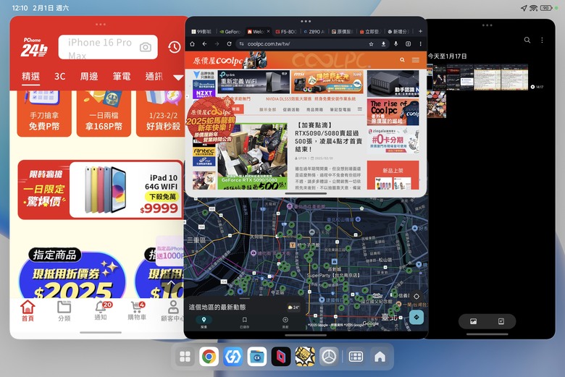
Task: Open 通知 with 20 badge in PChome
Action: (x=101, y=310)
